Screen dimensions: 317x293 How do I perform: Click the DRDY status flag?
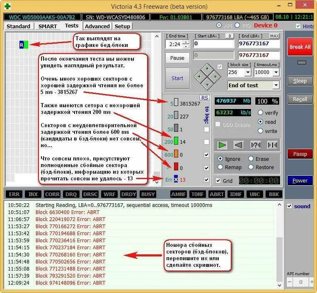[128, 194]
